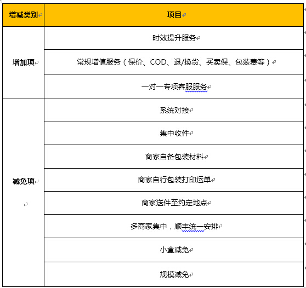Click the empty paragraph mark below 减免项
This screenshot has height=288, width=306.
point(25,205)
